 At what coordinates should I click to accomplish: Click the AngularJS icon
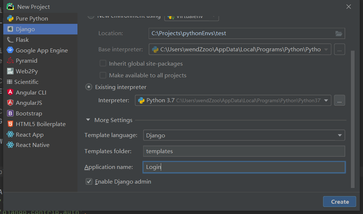point(10,103)
